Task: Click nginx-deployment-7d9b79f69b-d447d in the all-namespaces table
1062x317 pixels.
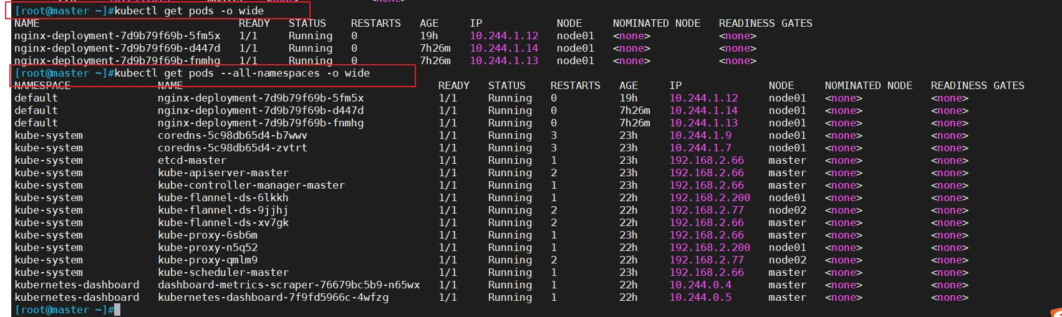Action: pos(261,110)
